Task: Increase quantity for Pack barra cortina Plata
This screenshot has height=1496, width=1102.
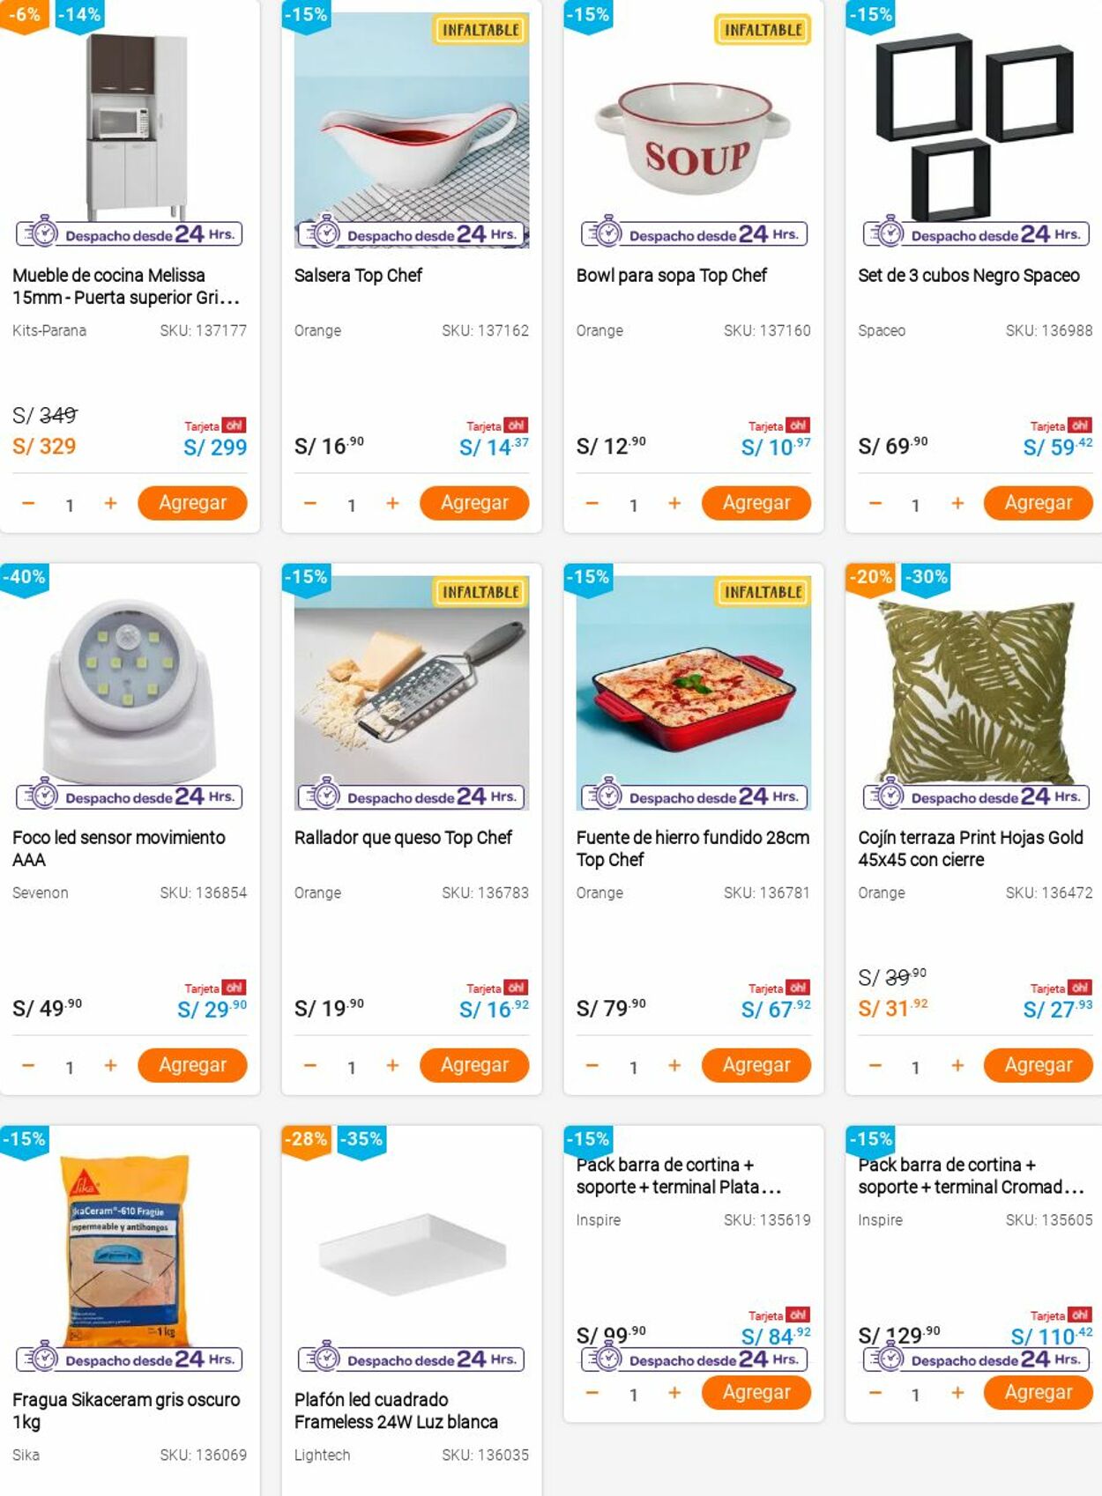Action: (674, 1393)
